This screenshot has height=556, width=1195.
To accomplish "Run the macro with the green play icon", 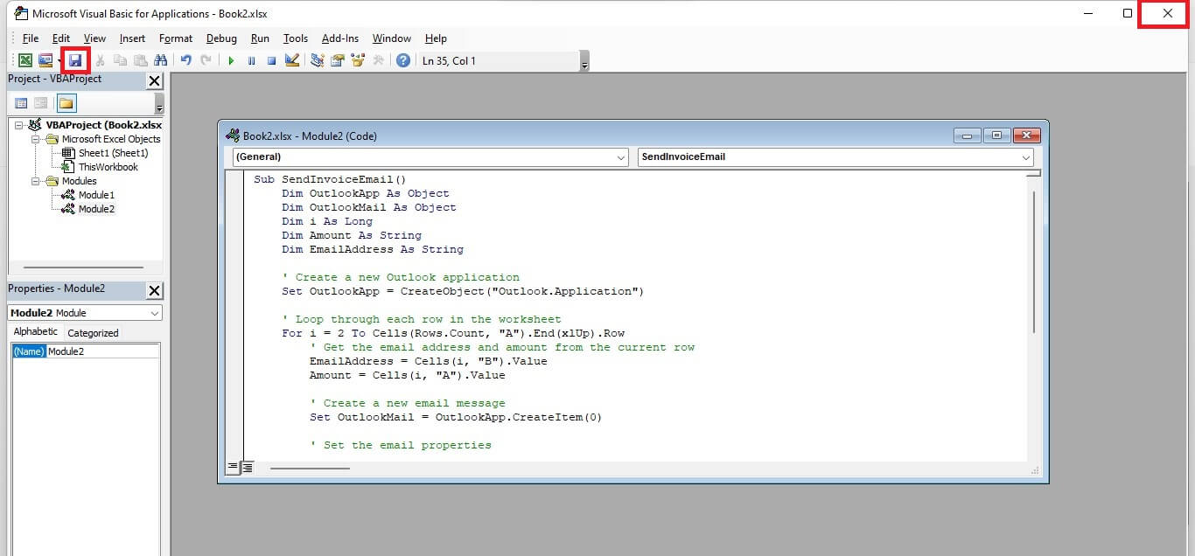I will pos(231,60).
